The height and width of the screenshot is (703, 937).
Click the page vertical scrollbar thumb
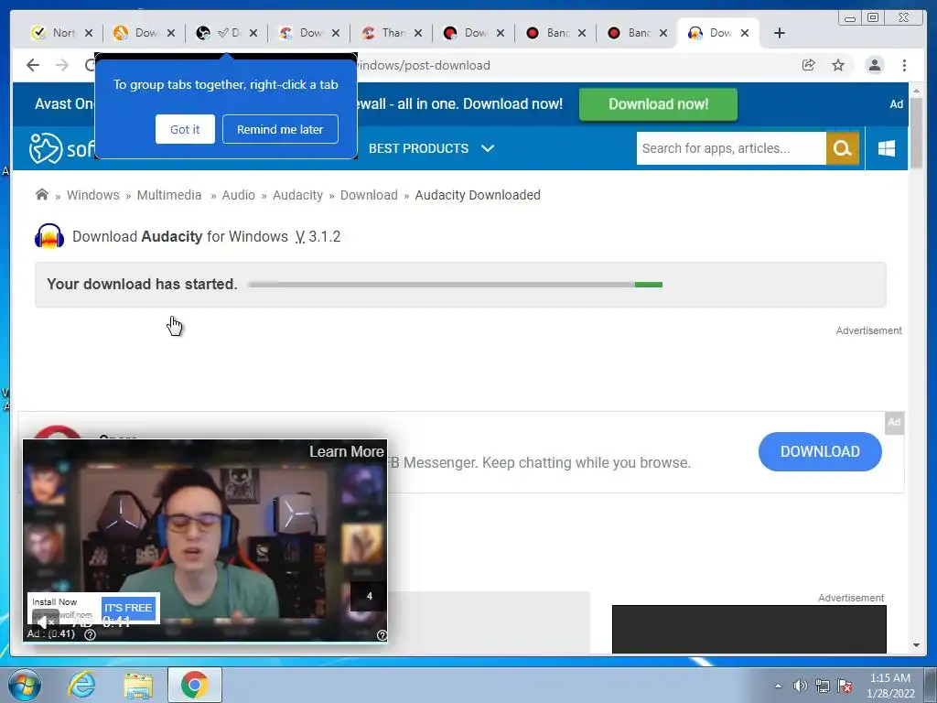pos(916,132)
